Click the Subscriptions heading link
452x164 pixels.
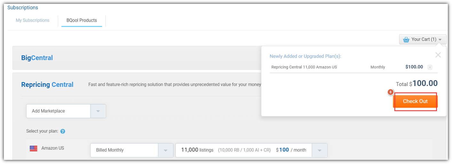[23, 8]
